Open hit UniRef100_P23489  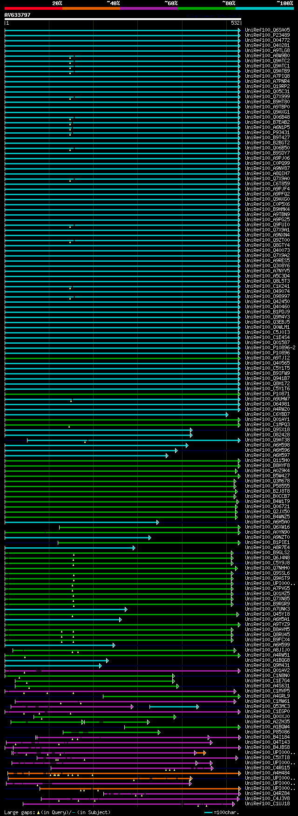click(x=267, y=35)
